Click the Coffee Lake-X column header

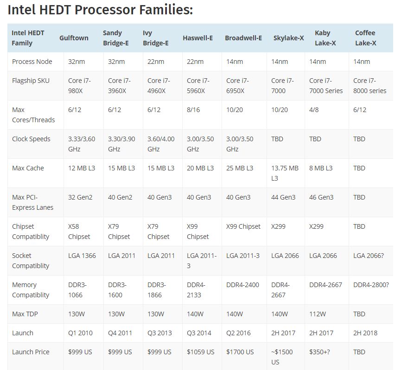click(366, 38)
